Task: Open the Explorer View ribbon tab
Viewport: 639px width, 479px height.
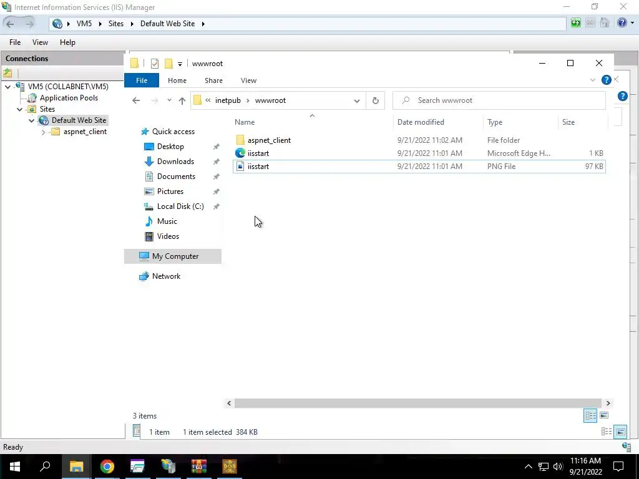Action: point(248,80)
